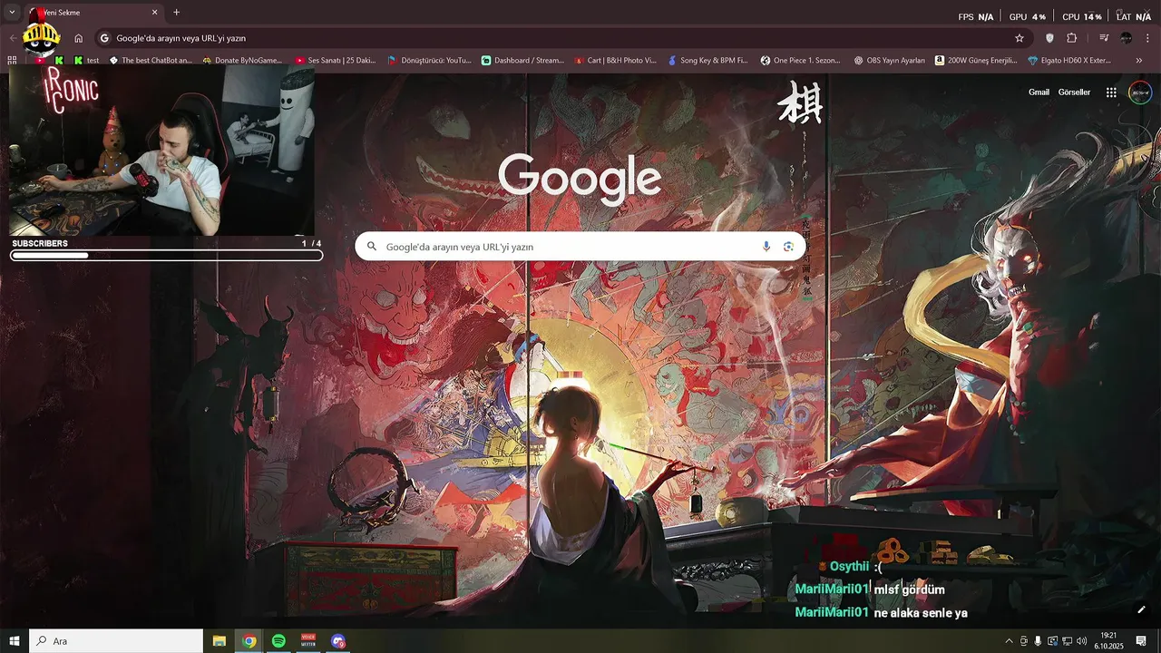Click the webcam overlay thumbnail
This screenshot has height=653, width=1161.
[161, 151]
